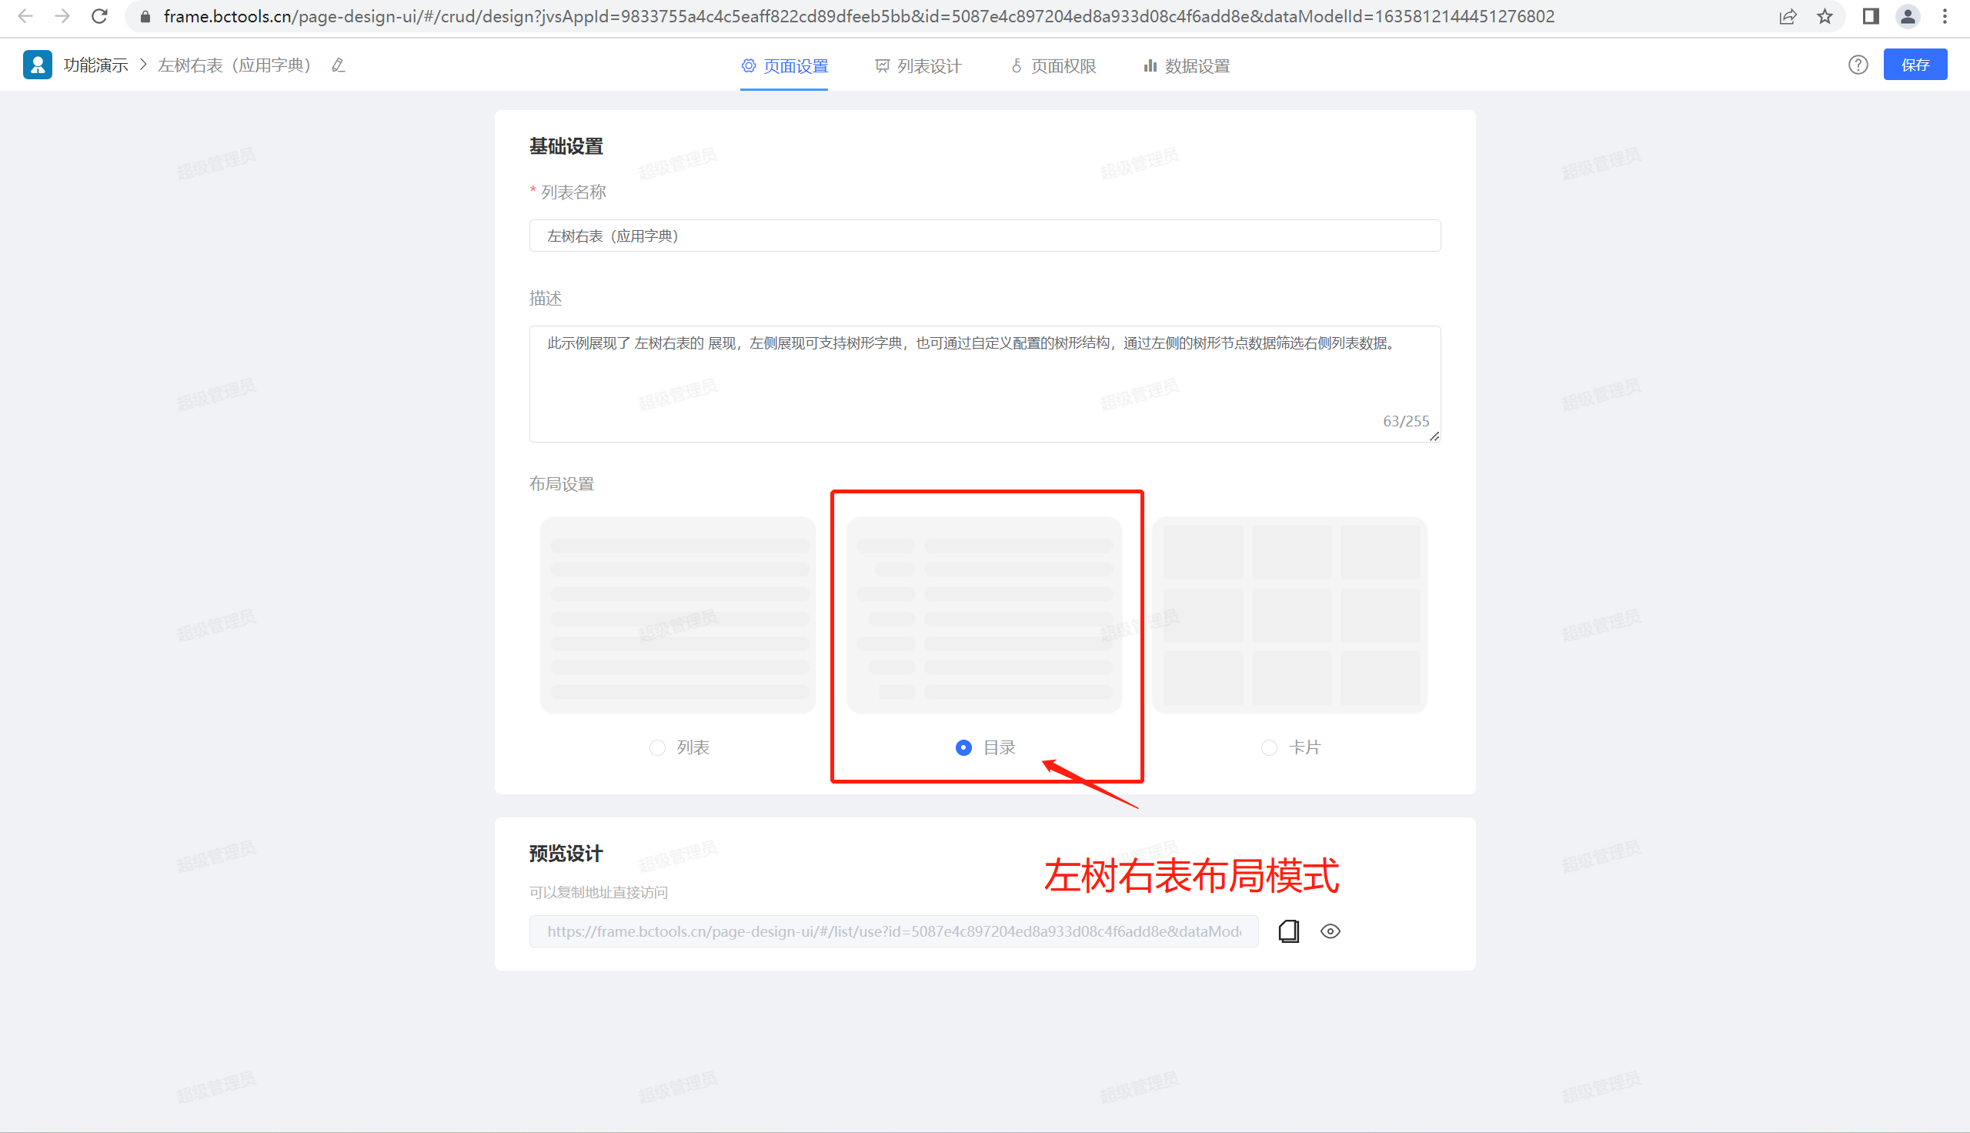Image resolution: width=1970 pixels, height=1133 pixels.
Task: Click the browser back arrow
Action: click(25, 16)
